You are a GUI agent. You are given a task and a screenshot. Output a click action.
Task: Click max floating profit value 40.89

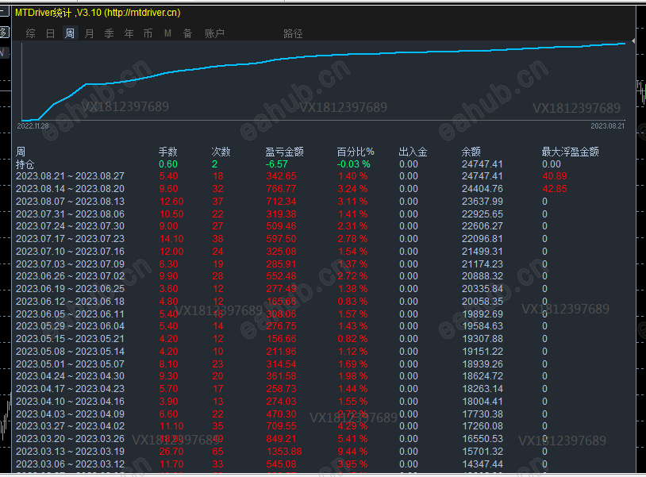coord(555,176)
